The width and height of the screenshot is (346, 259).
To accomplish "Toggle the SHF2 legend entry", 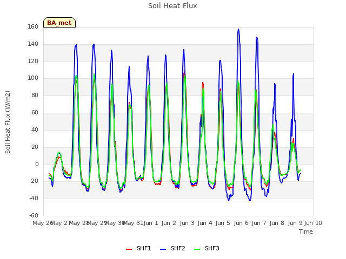I will point(172,248).
